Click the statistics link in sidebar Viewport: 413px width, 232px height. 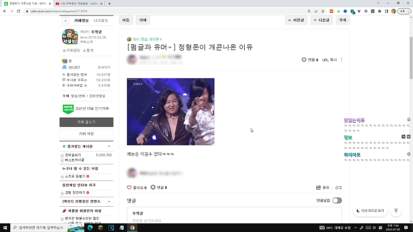(x=88, y=51)
